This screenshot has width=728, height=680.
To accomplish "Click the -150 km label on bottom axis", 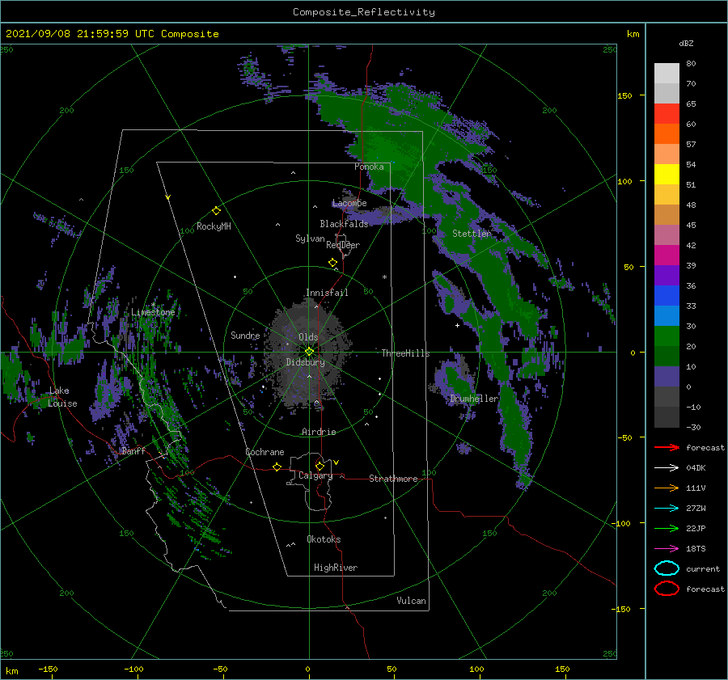I will (x=48, y=669).
